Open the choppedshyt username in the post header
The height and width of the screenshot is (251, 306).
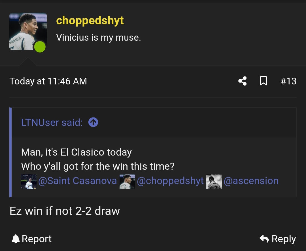90,20
